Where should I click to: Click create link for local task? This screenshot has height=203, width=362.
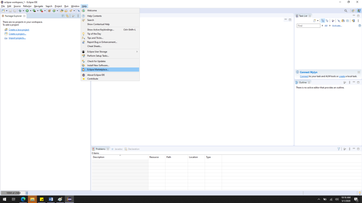[342, 76]
